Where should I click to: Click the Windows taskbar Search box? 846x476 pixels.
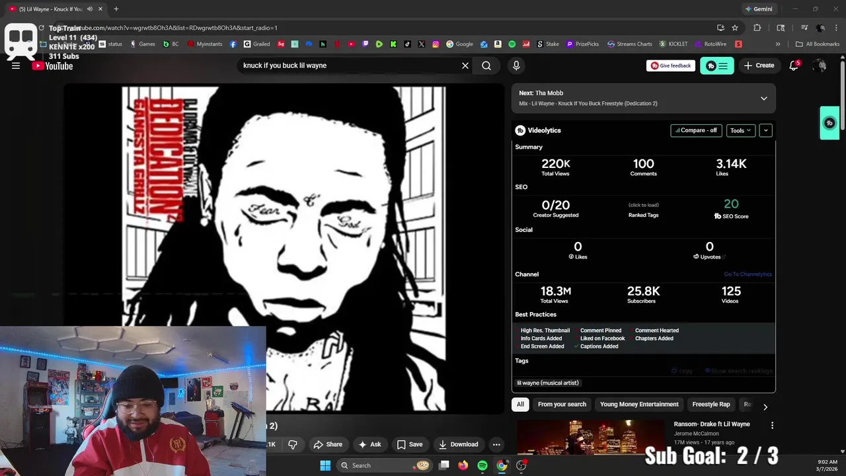pos(385,465)
